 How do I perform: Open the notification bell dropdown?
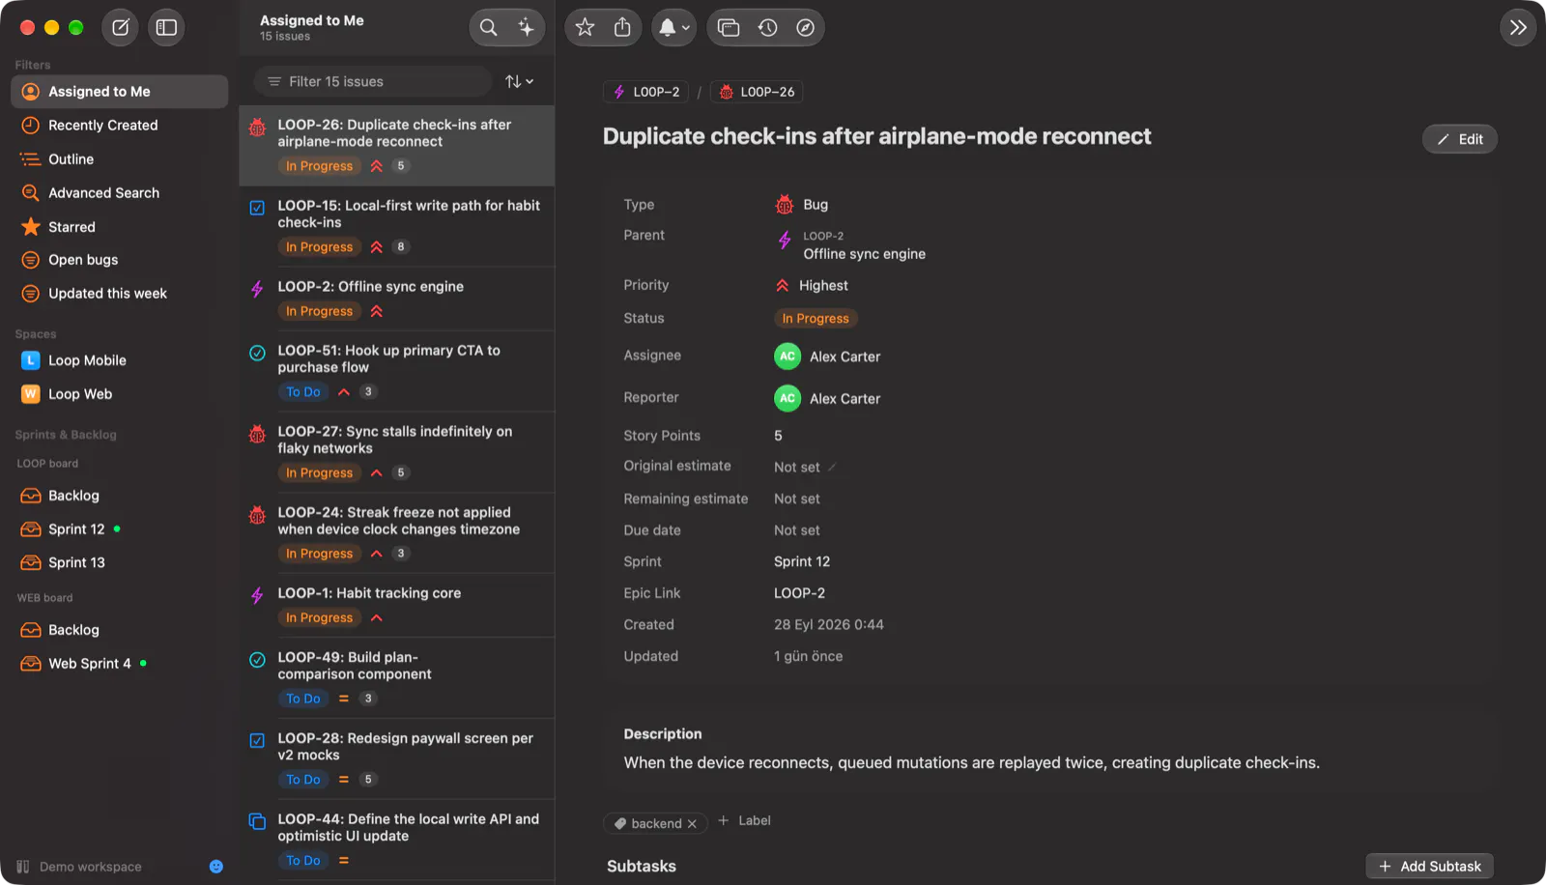pyautogui.click(x=673, y=27)
